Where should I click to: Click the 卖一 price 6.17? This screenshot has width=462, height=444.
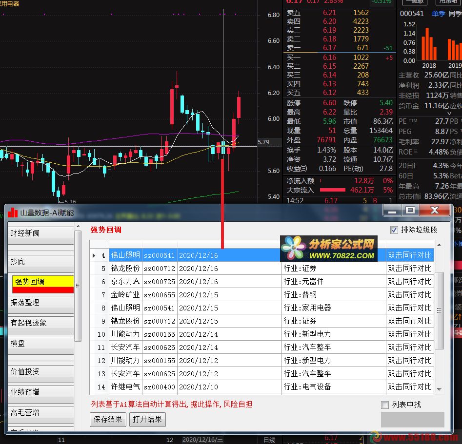pos(329,48)
